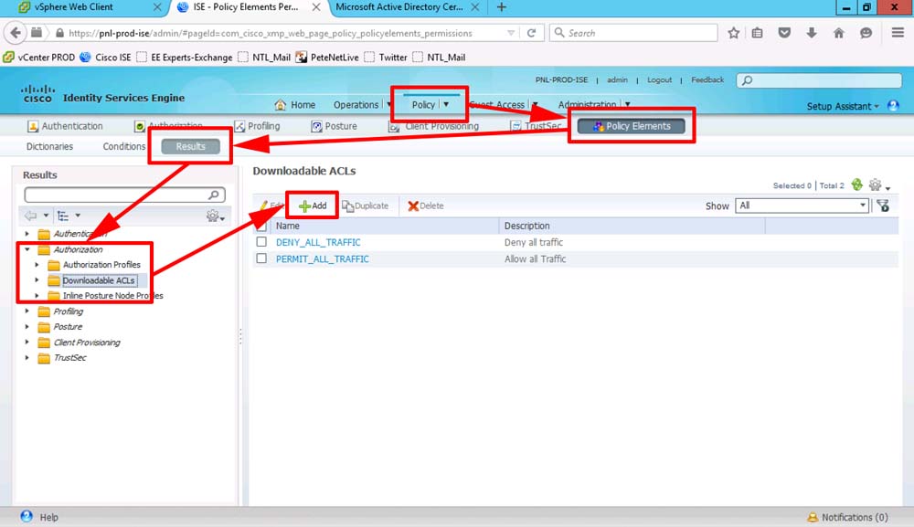
Task: Click the red X Delete icon
Action: click(x=413, y=206)
